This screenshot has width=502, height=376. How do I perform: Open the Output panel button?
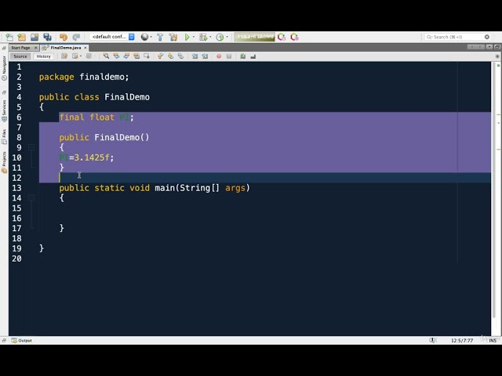point(22,341)
